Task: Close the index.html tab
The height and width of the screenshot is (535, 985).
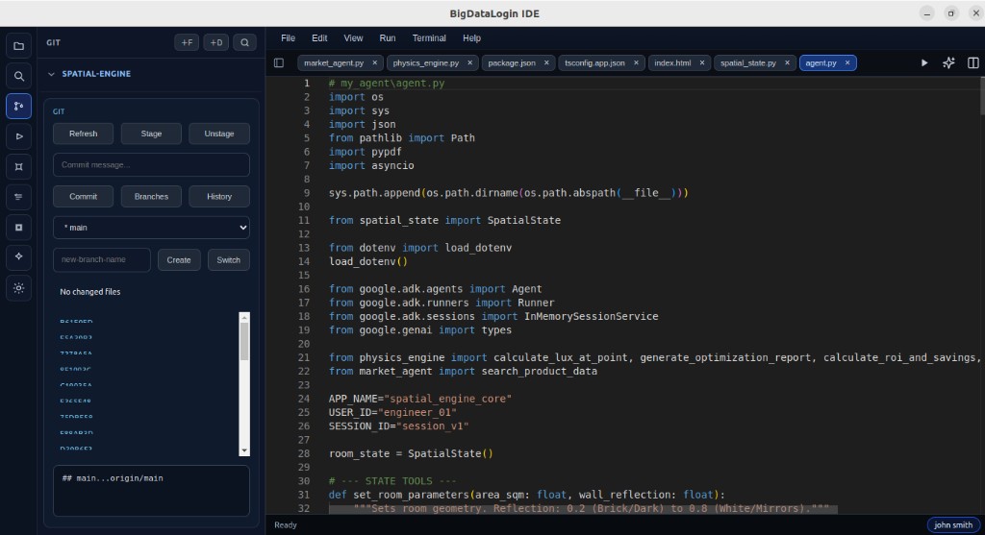Action: [x=701, y=62]
